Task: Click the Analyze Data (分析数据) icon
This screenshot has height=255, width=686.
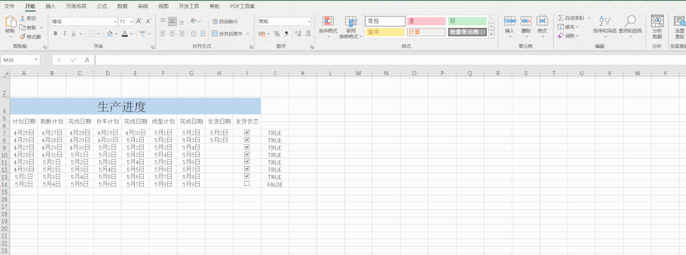Action: pyautogui.click(x=657, y=21)
